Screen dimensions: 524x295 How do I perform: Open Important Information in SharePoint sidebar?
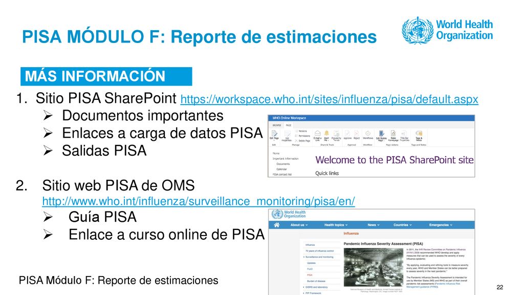click(286, 159)
